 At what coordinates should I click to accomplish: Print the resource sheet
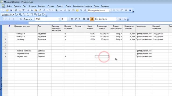tap(16, 10)
